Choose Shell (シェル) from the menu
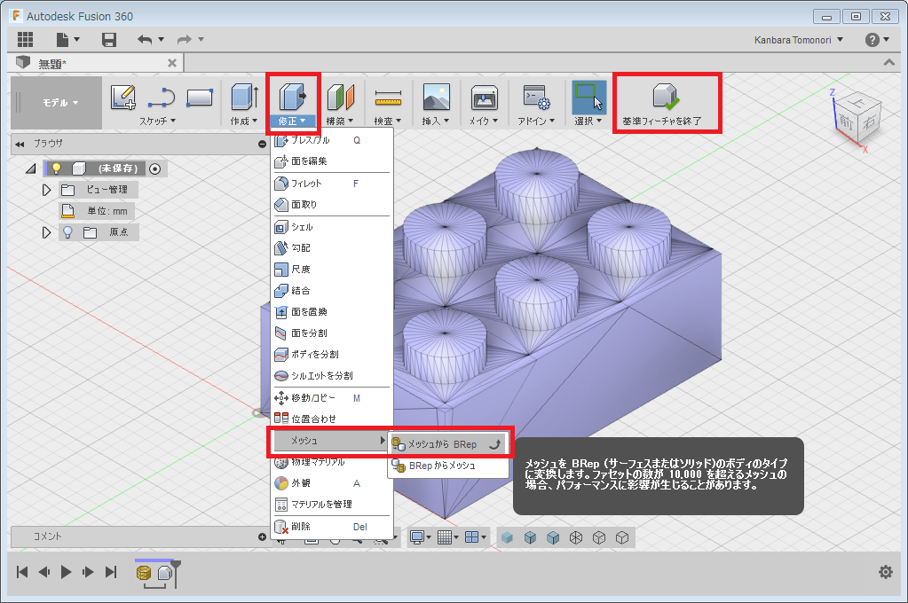908x603 pixels. point(332,227)
